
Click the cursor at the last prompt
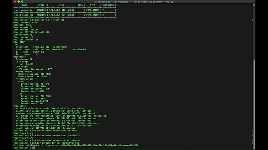point(33,148)
